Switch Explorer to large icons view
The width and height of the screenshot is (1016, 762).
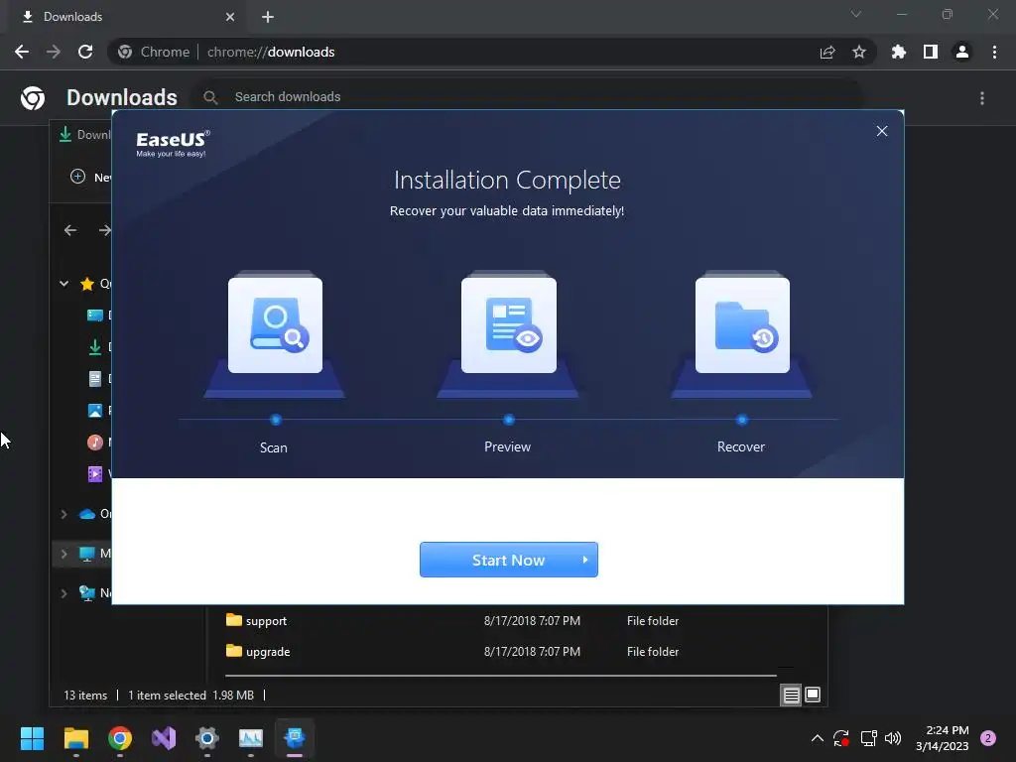click(x=813, y=696)
